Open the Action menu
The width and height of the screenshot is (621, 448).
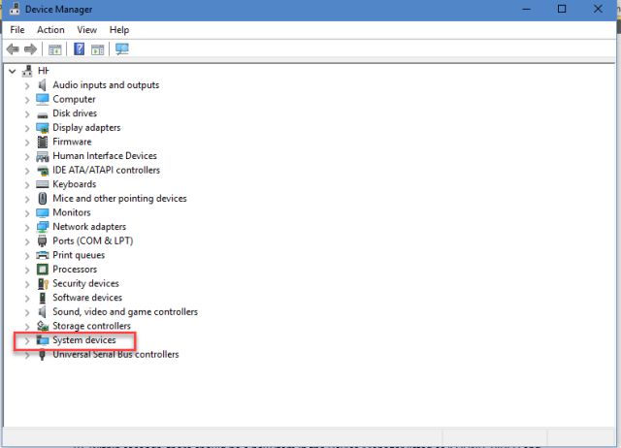(50, 30)
